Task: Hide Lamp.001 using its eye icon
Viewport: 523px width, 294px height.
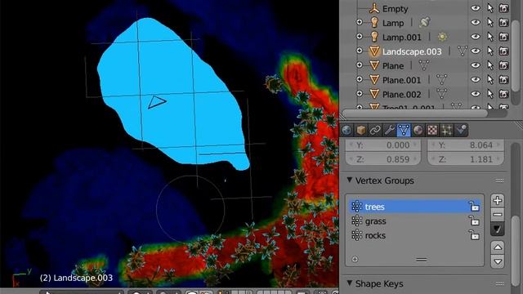Action: (476, 37)
